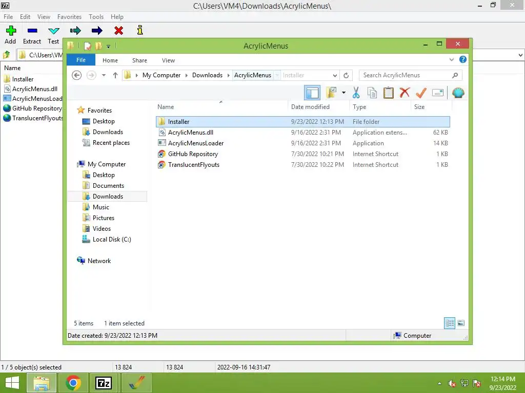Click Downloads in the breadcrumb path
Viewport: 525px width, 393px height.
207,75
